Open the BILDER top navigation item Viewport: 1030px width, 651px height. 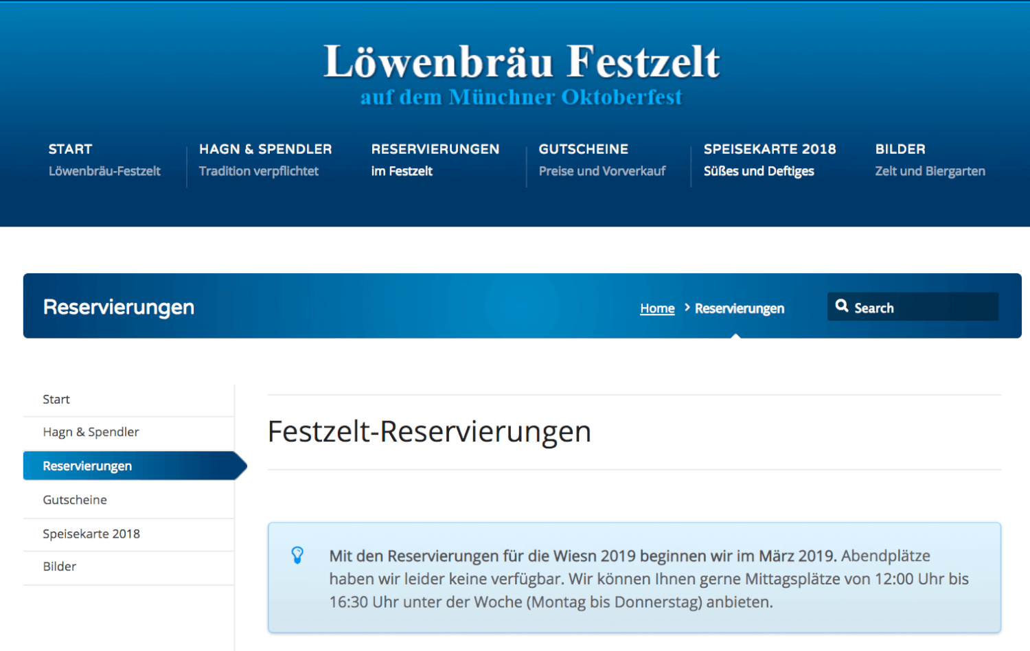tap(930, 160)
